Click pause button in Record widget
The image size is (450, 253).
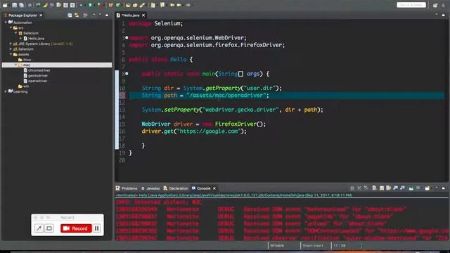click(x=97, y=228)
